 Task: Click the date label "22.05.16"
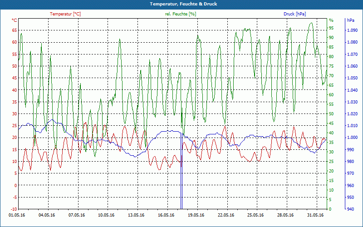coord(226,215)
